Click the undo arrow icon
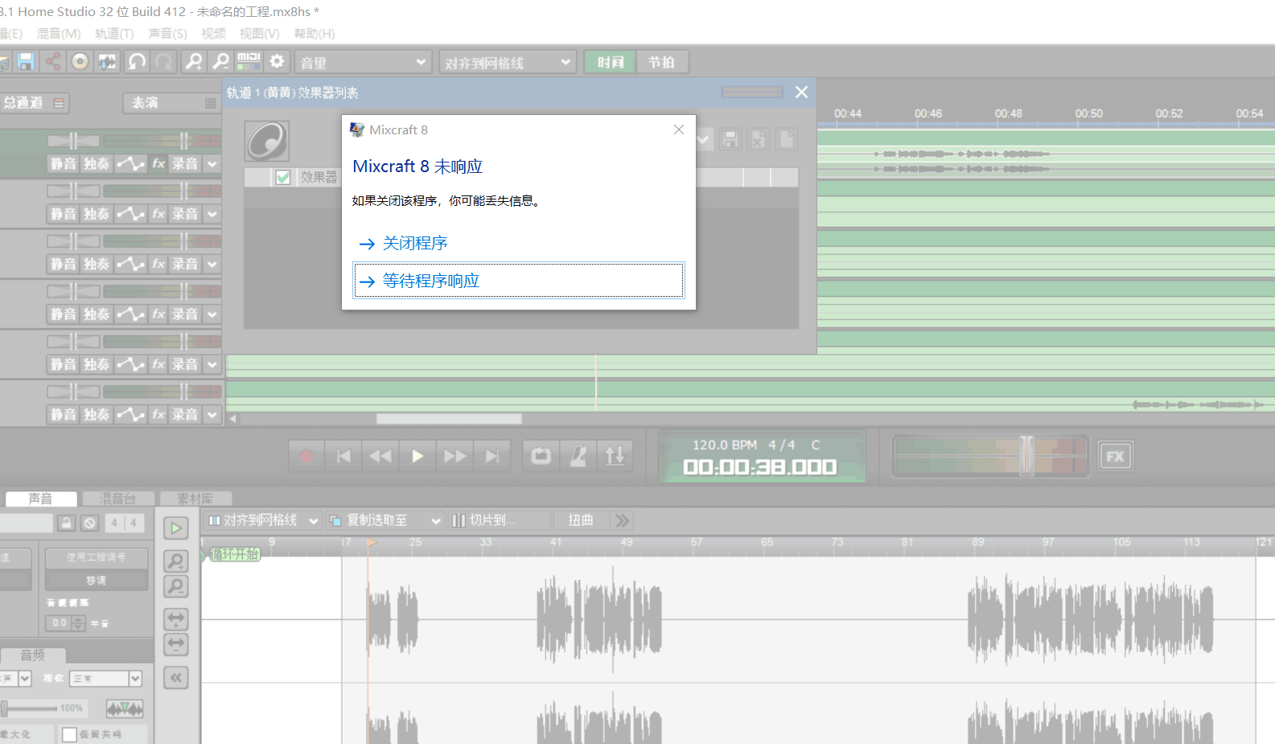The width and height of the screenshot is (1275, 744). tap(137, 62)
